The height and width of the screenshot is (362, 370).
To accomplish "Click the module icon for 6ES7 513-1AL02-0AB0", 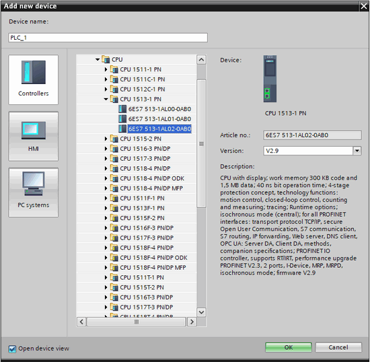I will pos(122,129).
